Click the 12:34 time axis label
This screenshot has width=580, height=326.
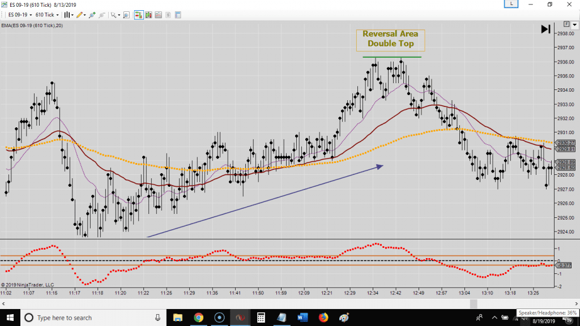373,293
